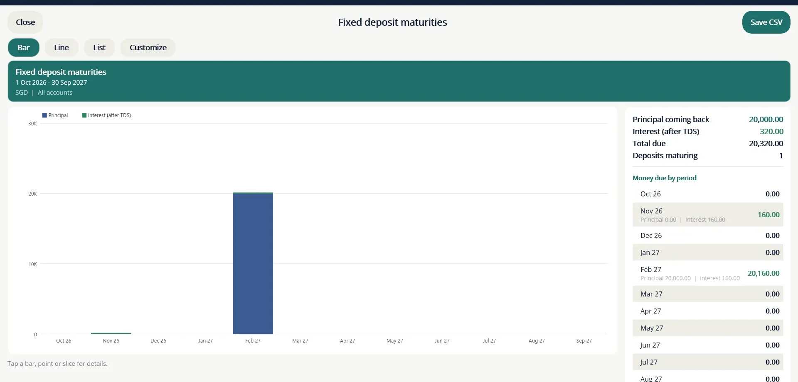Select the Oct 26 period row
The image size is (798, 382).
pyautogui.click(x=708, y=194)
